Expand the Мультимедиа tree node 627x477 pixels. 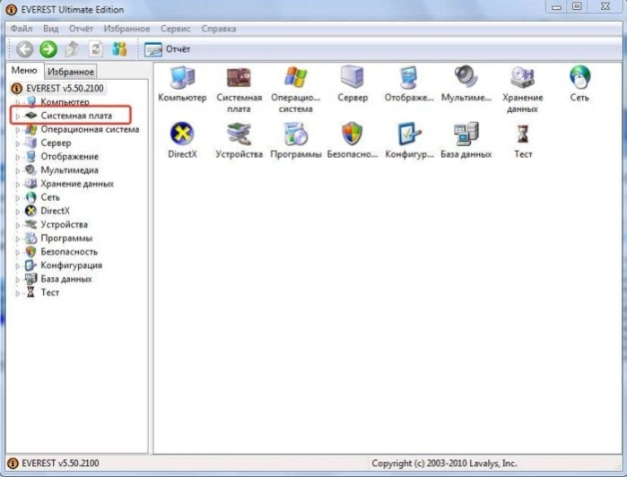click(x=18, y=170)
